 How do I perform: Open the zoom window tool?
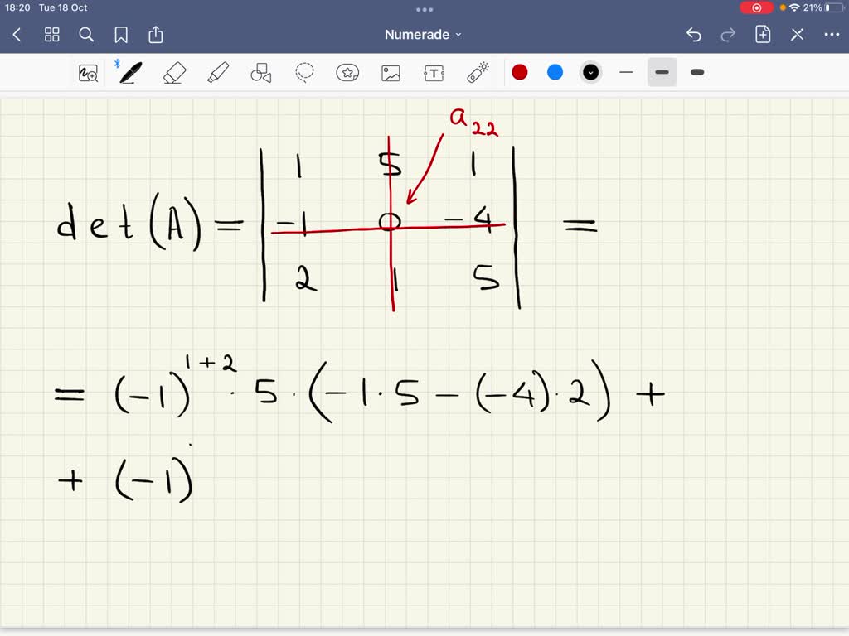coord(88,72)
